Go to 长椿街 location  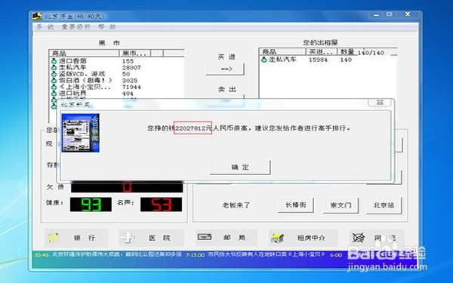coord(296,205)
